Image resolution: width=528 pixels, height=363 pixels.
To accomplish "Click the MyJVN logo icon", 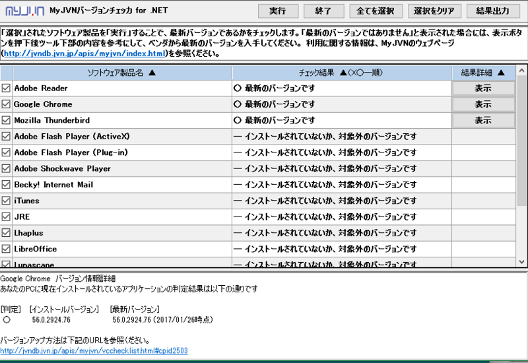I will [24, 11].
